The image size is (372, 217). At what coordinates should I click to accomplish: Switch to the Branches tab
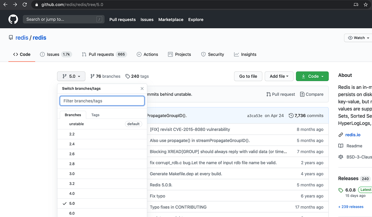tap(73, 115)
